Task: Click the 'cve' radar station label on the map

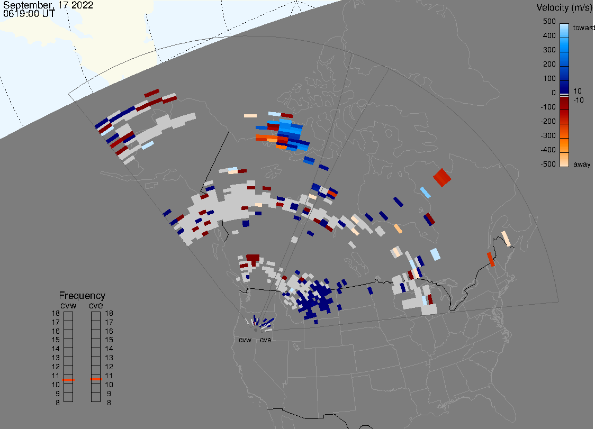Action: point(266,340)
